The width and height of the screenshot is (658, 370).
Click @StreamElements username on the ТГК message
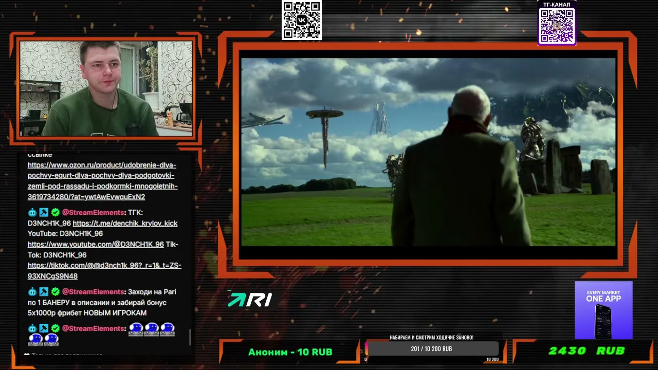click(93, 212)
